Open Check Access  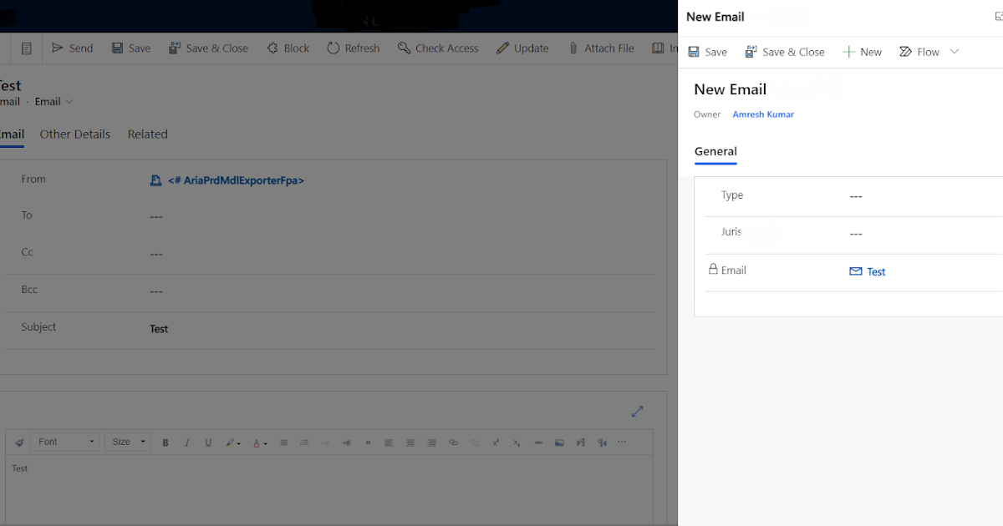pos(438,48)
